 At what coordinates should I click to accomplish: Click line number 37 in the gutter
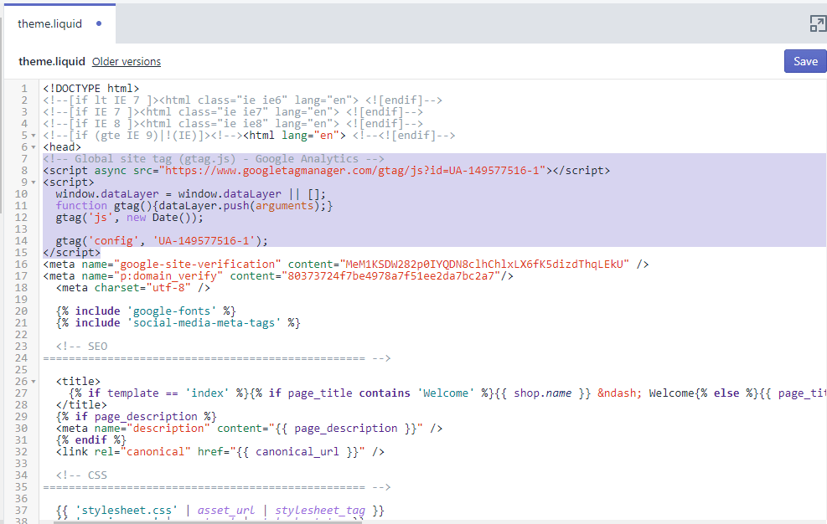[x=21, y=511]
